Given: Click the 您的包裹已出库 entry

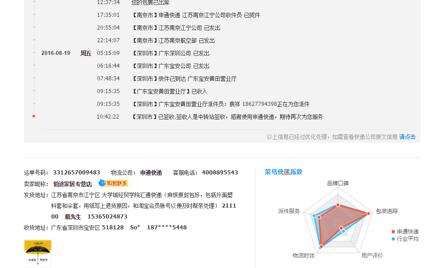Looking at the screenshot, I should click(150, 3).
